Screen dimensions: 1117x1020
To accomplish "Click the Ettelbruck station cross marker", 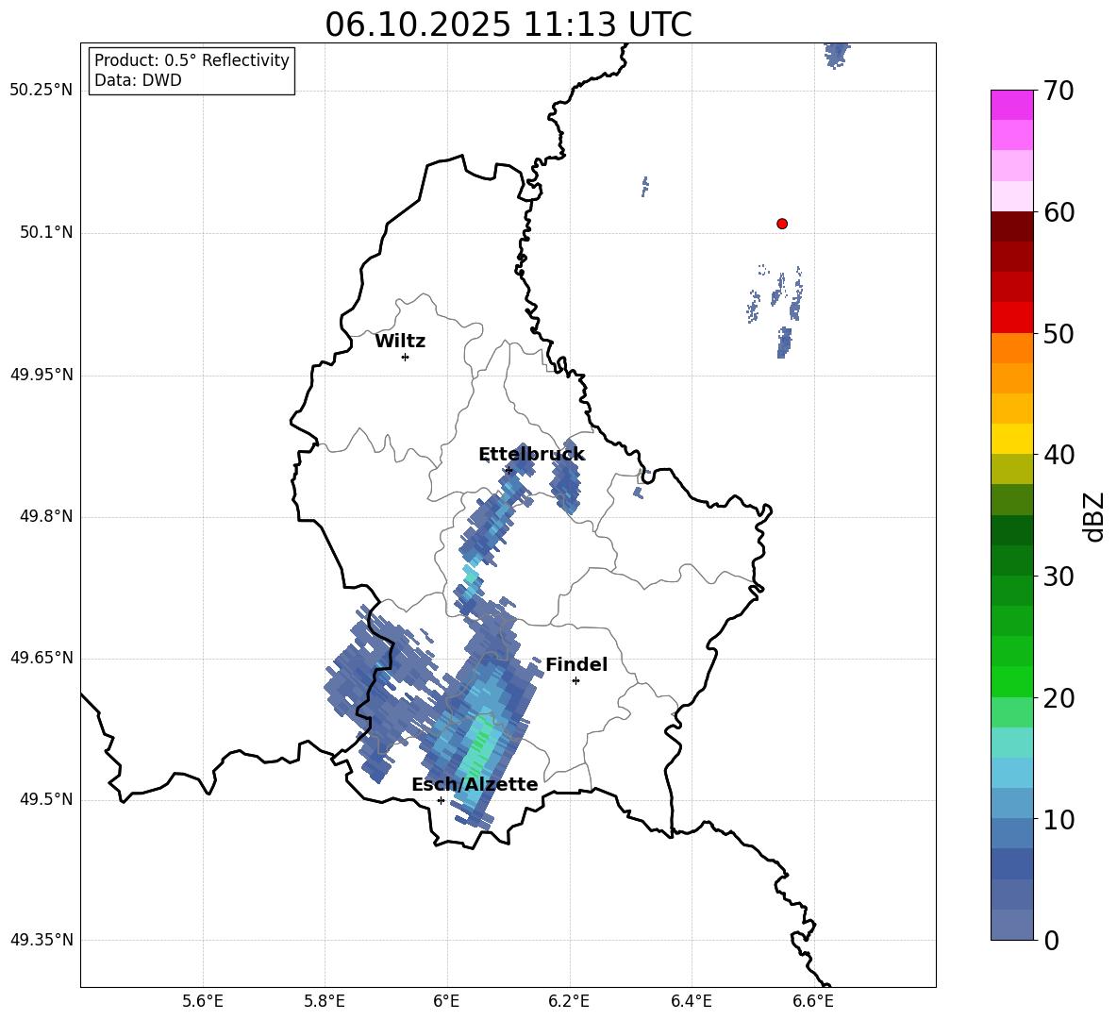I will tap(508, 470).
